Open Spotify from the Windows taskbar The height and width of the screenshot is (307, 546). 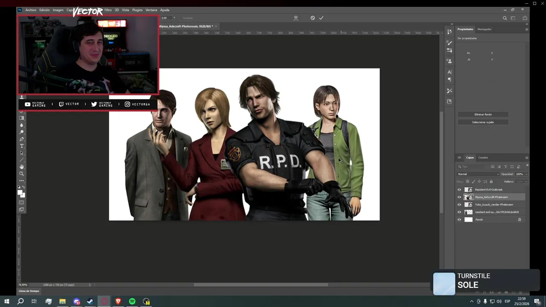pos(132,301)
